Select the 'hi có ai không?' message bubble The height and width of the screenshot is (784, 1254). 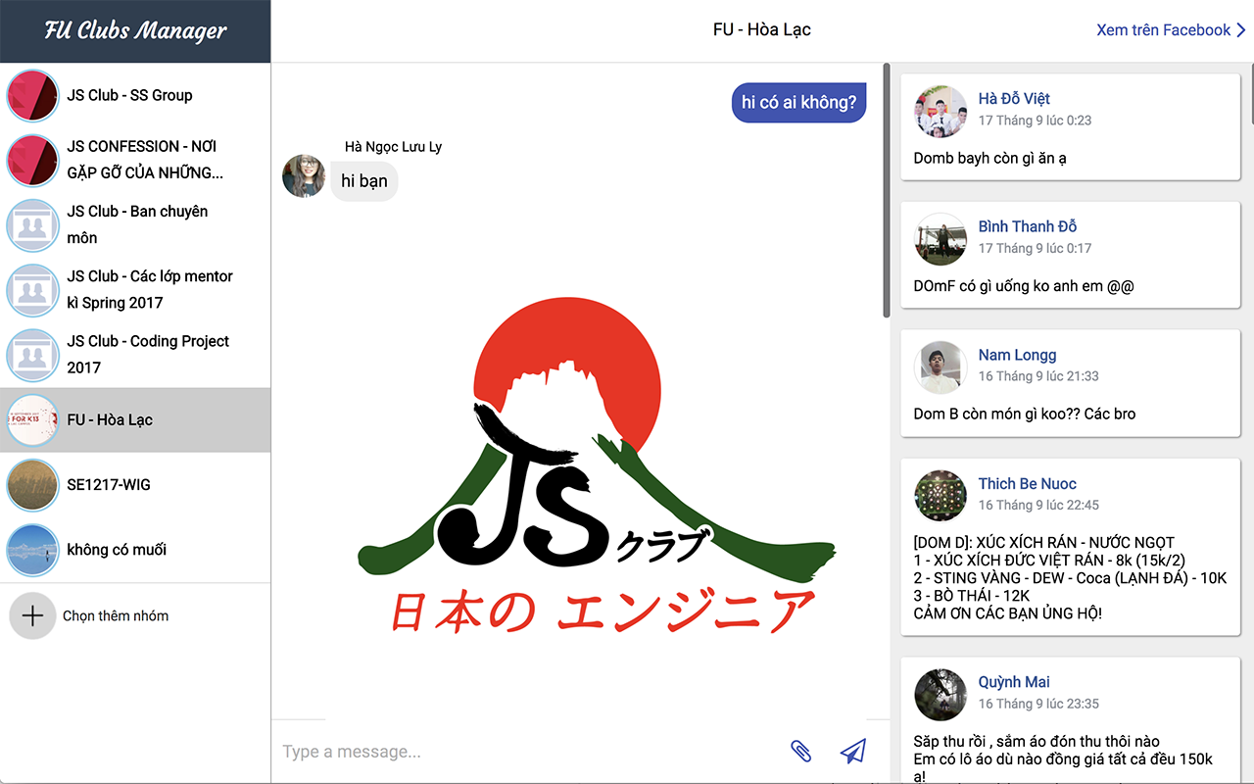(x=798, y=102)
